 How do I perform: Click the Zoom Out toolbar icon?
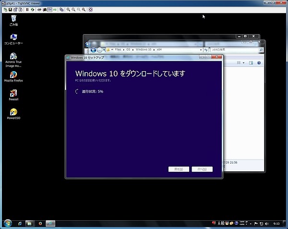(x=73, y=10)
